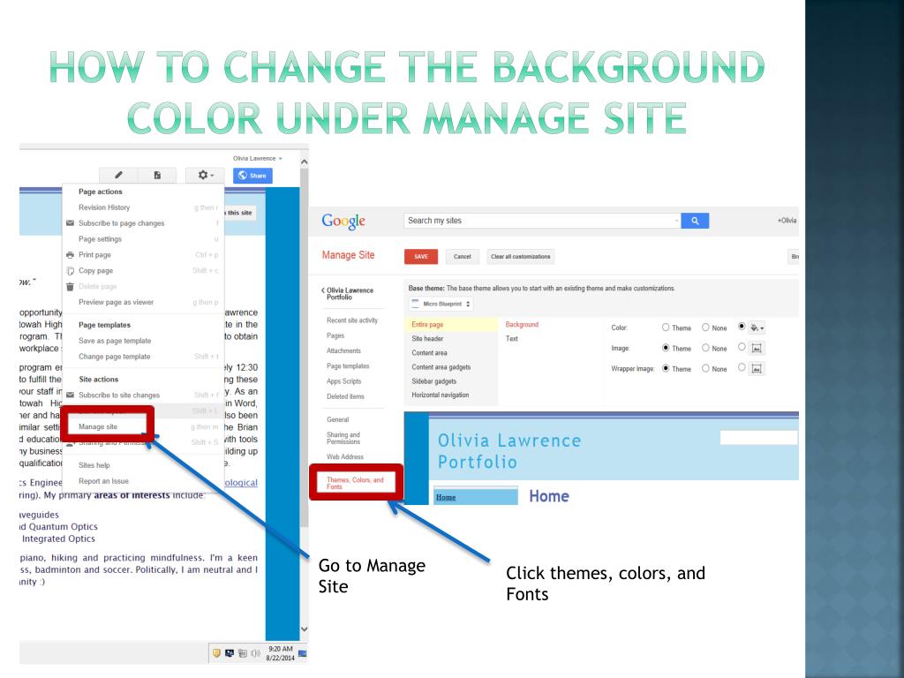The image size is (904, 678).
Task: Select custom radio for Wrapper image
Action: pos(742,367)
